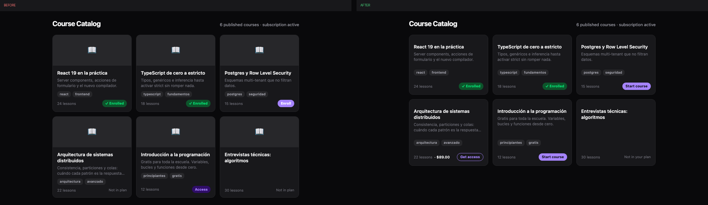This screenshot has width=708, height=205.
Task: Click the 'react' tag in the BEFORE panel
Action: click(x=64, y=94)
